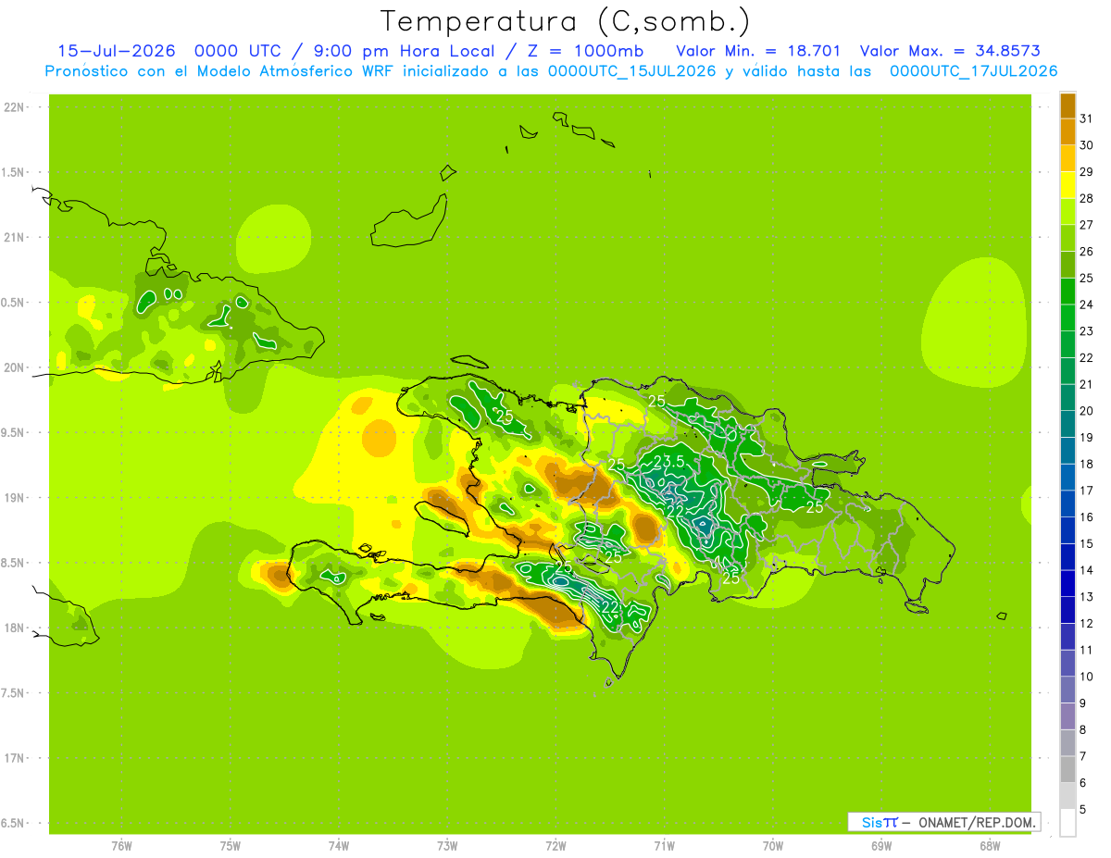
Task: Click the '0000UTC_15JUL2026' initialization time text
Action: (x=632, y=71)
